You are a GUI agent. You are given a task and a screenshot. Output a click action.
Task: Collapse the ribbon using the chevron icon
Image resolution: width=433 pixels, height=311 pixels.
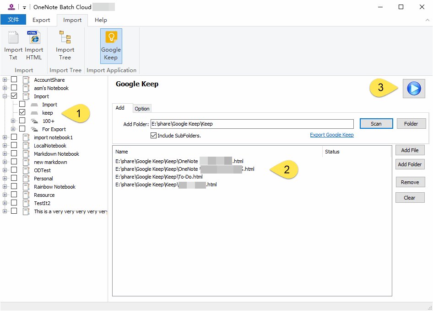[x=428, y=20]
